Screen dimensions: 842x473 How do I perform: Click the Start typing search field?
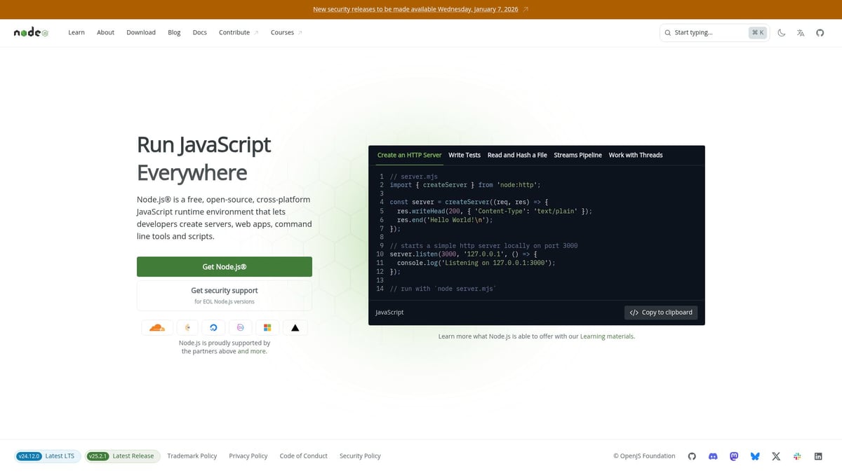(709, 32)
